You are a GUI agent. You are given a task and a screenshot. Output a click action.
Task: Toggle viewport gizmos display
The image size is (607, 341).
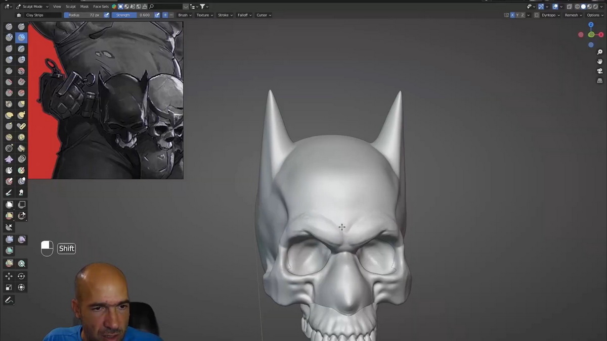(x=541, y=7)
